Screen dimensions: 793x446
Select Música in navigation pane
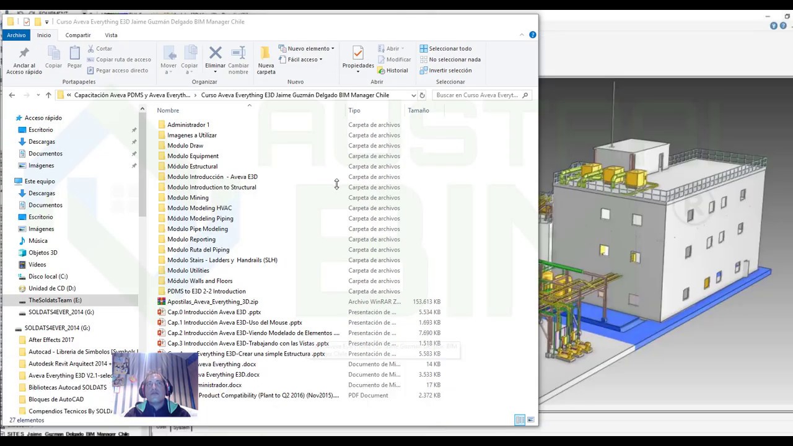point(38,241)
